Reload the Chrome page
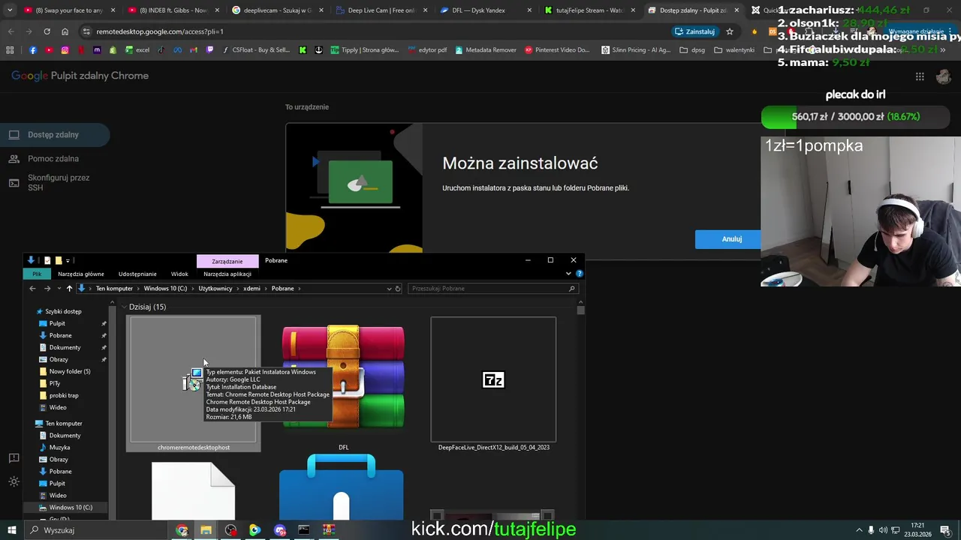This screenshot has width=961, height=540. 47,31
